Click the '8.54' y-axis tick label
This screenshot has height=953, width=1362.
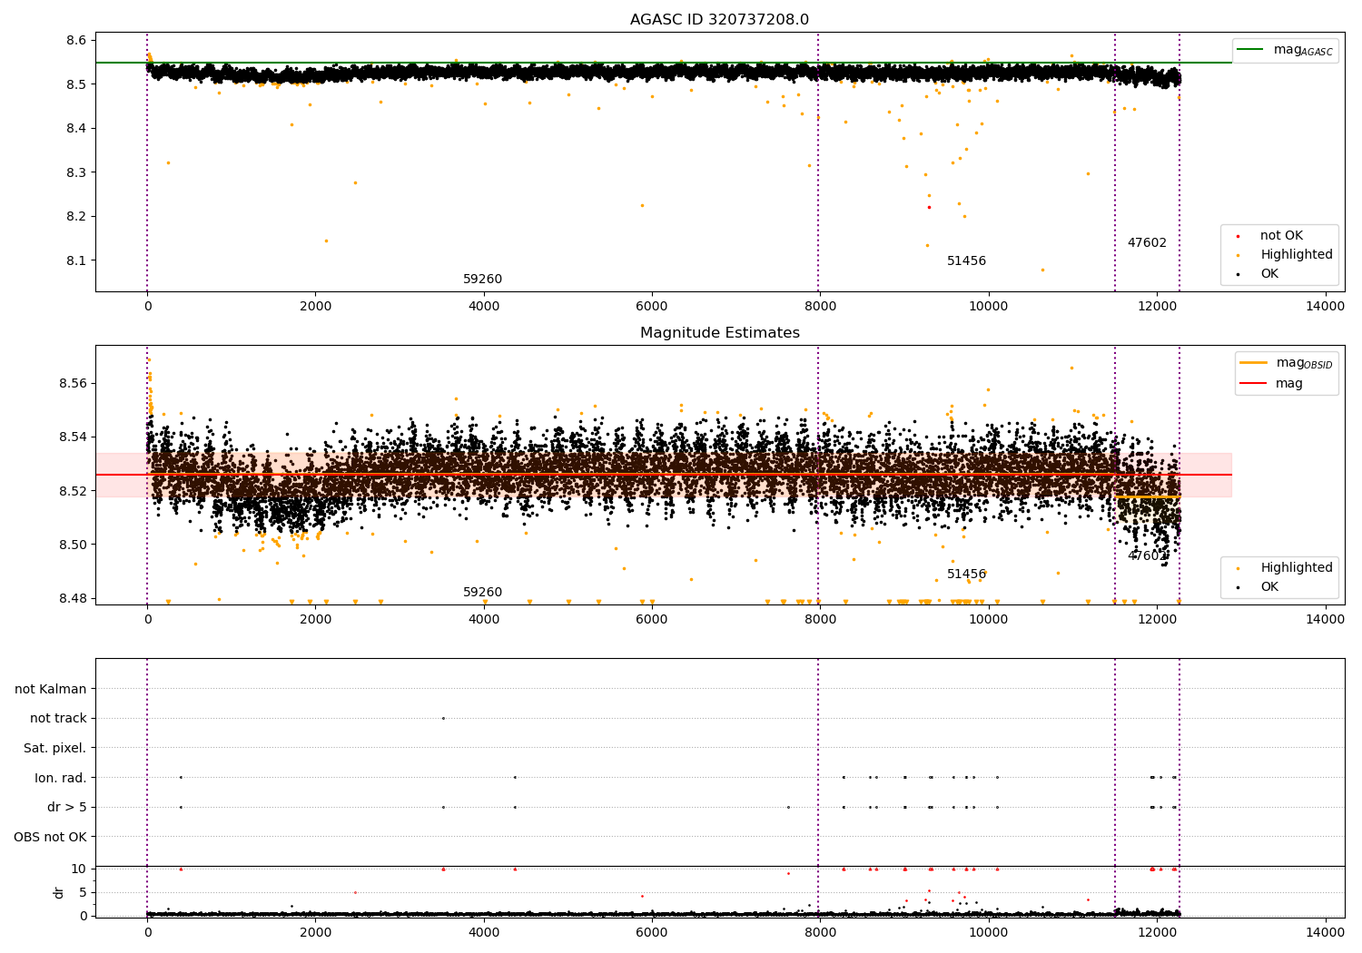coord(73,437)
